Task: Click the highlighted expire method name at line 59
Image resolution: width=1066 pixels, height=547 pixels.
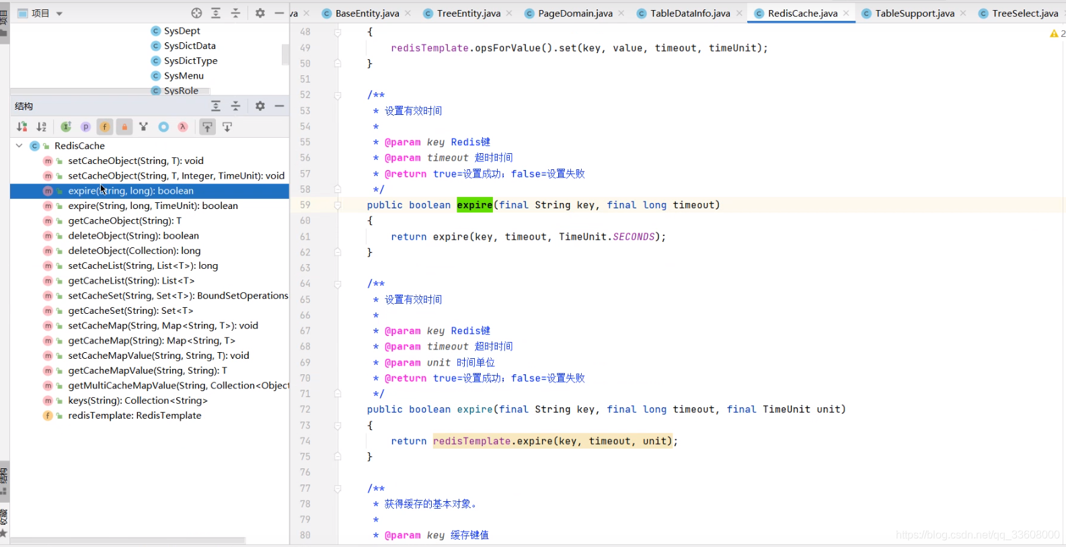Action: pos(475,205)
